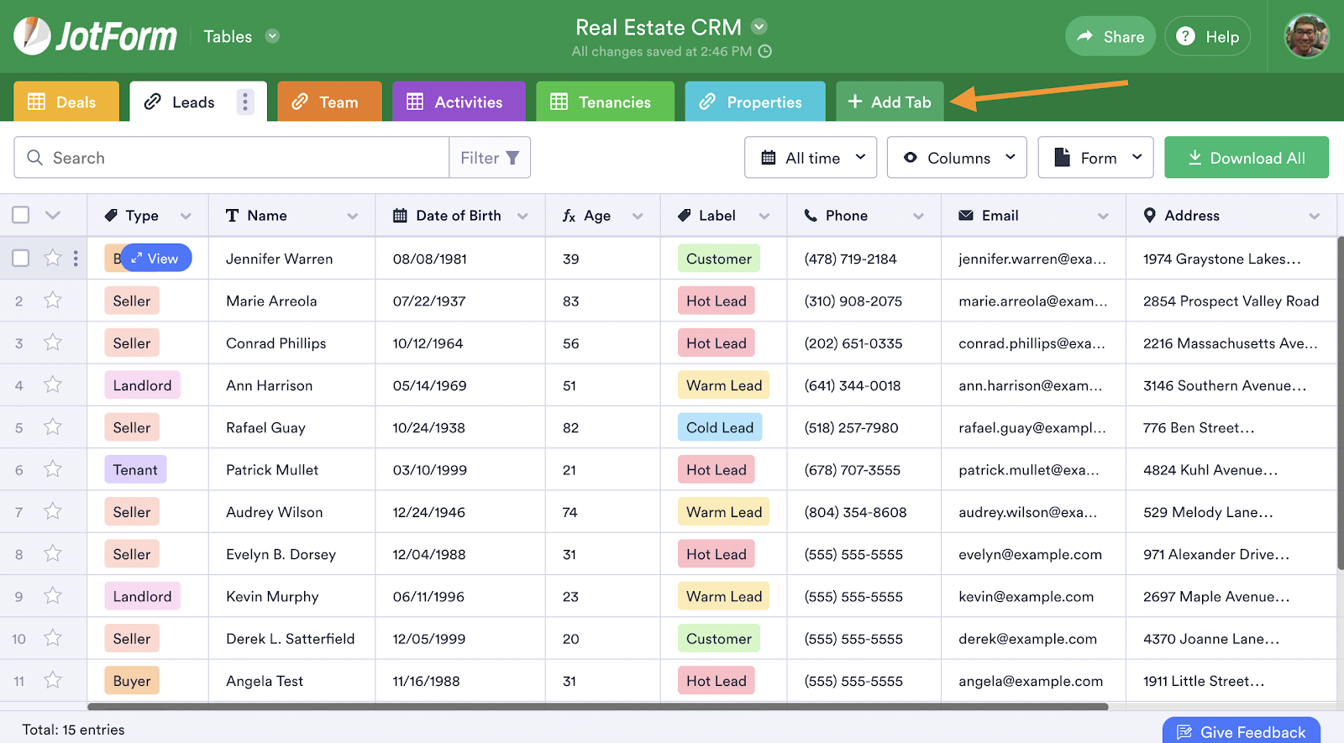Open the Leads tab options menu

[245, 102]
